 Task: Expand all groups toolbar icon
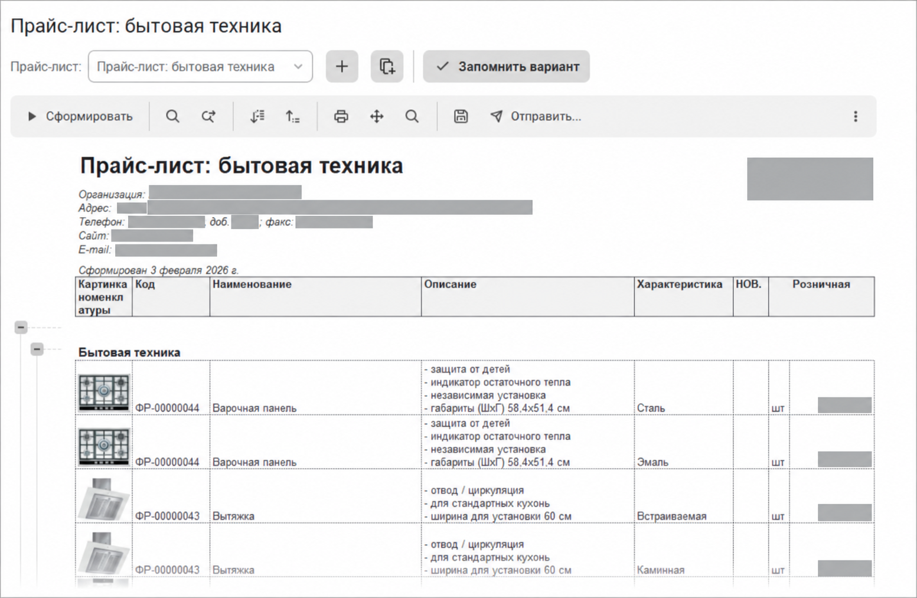257,116
